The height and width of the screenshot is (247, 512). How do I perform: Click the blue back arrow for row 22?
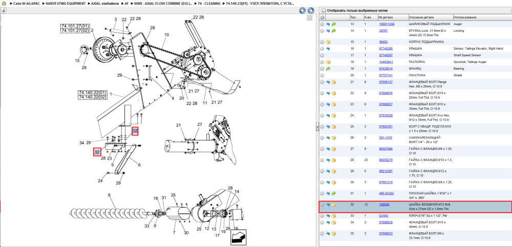click(328, 93)
